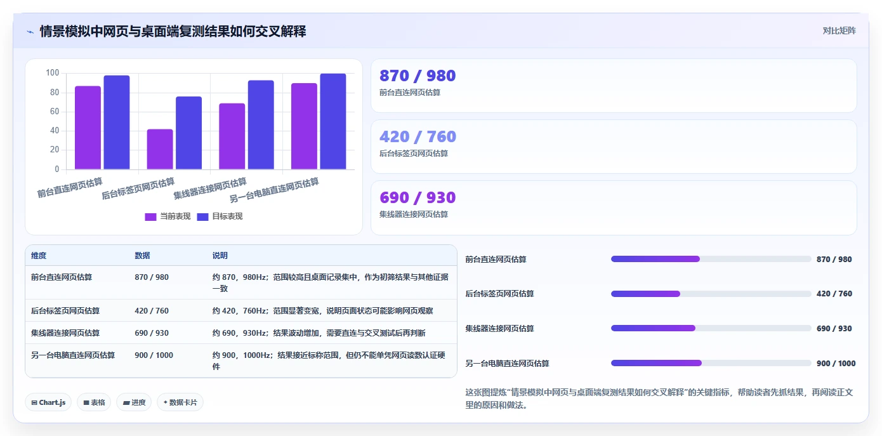Click the 对比矩阵 label at top right
Image resolution: width=882 pixels, height=436 pixels.
(839, 30)
